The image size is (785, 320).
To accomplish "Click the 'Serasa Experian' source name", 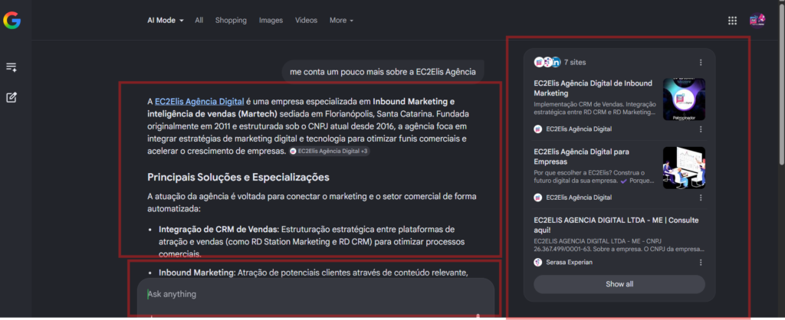I will tap(570, 263).
